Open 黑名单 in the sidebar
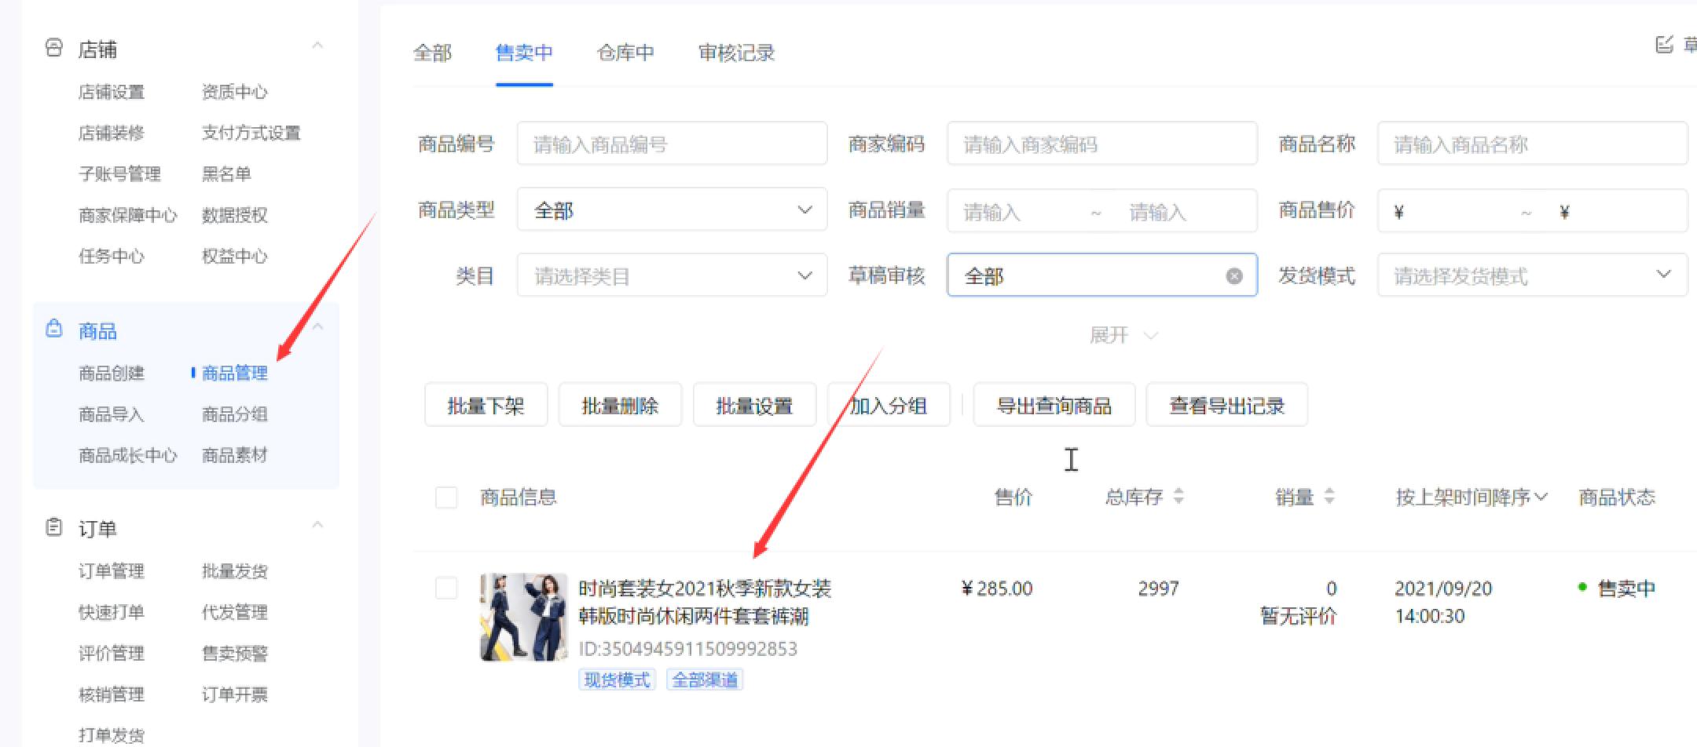 coord(226,173)
